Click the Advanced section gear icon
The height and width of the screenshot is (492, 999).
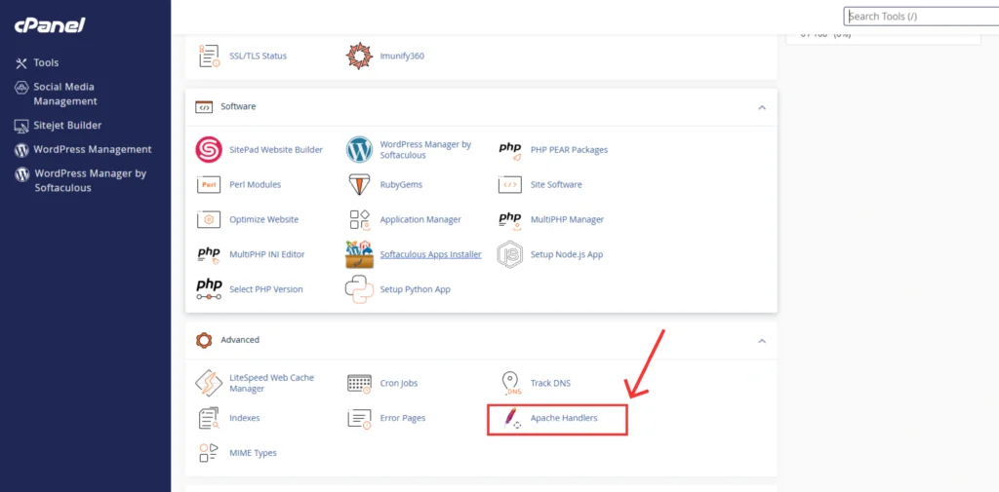click(203, 340)
